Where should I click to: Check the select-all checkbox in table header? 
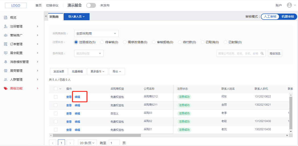[x=56, y=89]
